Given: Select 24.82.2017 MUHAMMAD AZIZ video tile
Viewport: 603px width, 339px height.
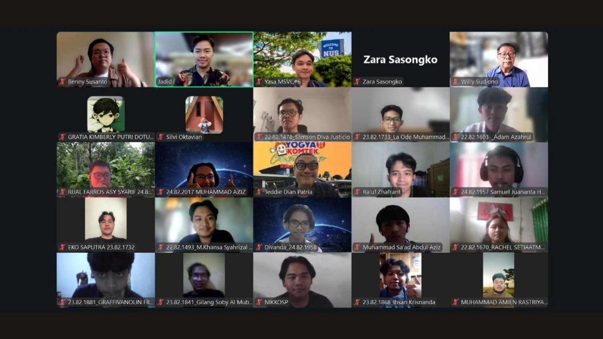Looking at the screenshot, I should pos(204,169).
